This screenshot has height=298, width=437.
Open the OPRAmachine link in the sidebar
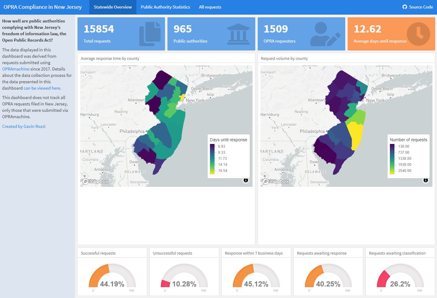(15, 69)
